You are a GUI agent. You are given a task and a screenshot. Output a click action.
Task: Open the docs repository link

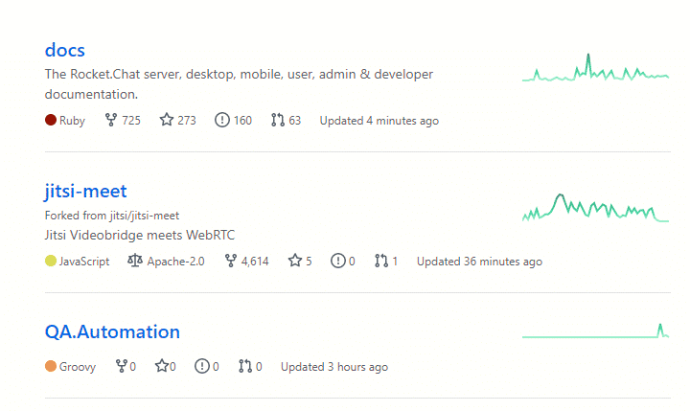(x=65, y=50)
